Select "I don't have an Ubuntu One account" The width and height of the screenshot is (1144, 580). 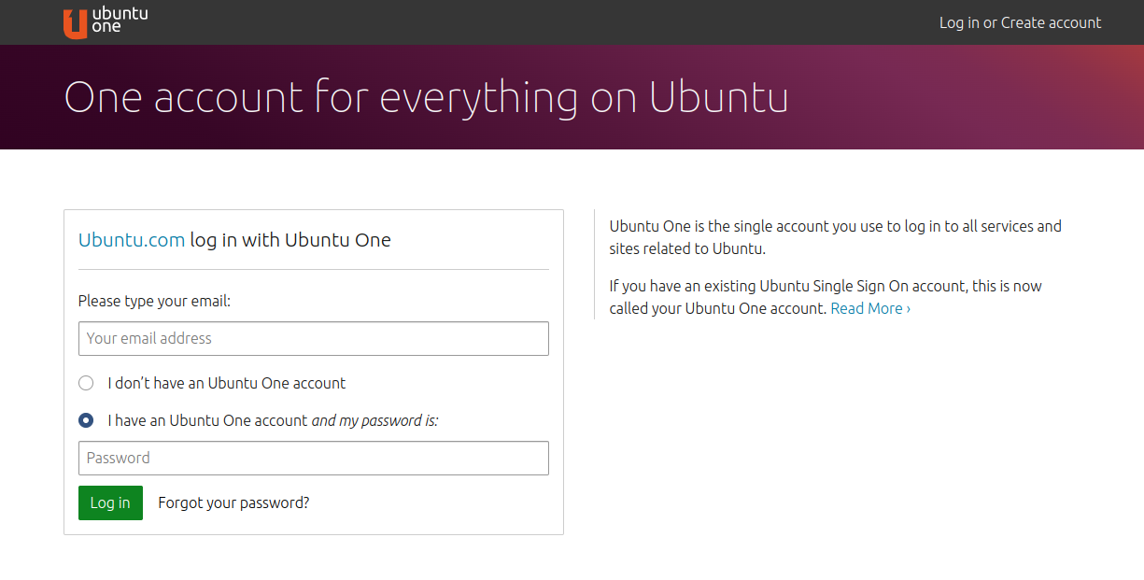[x=86, y=383]
